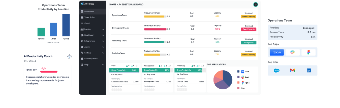Click the dark blue Zoom legend swatch
This screenshot has height=108, width=340.
[x=238, y=72]
